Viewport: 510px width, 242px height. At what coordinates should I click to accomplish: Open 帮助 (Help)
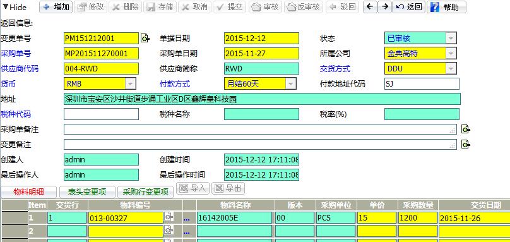(x=446, y=7)
